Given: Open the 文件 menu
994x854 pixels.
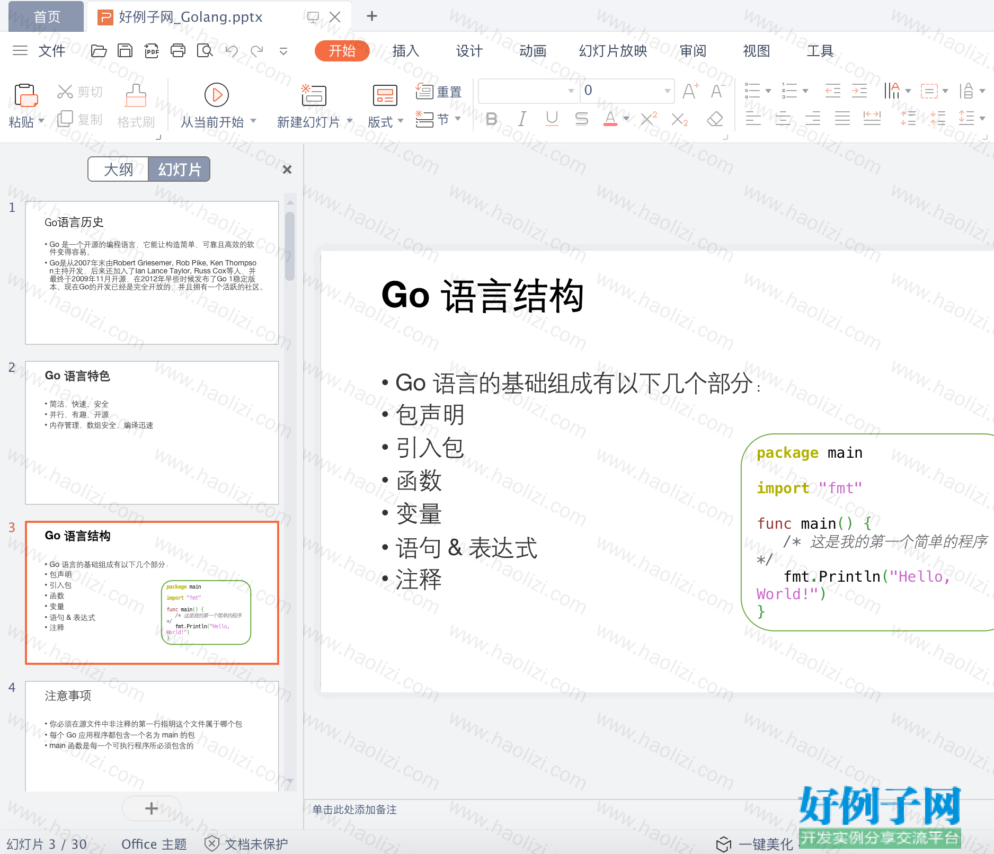Looking at the screenshot, I should tap(52, 51).
